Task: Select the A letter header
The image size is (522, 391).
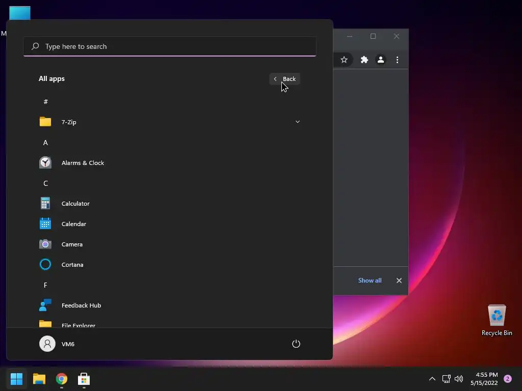Action: (45, 143)
